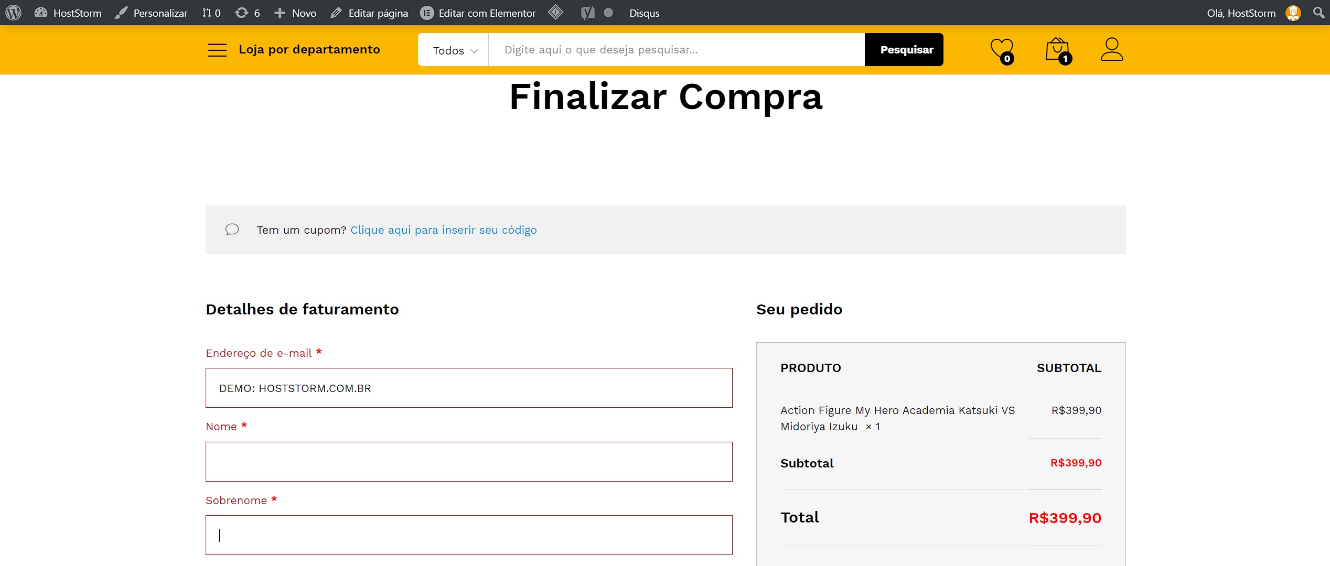Open the shopping bag cart with 1 item

(1057, 49)
